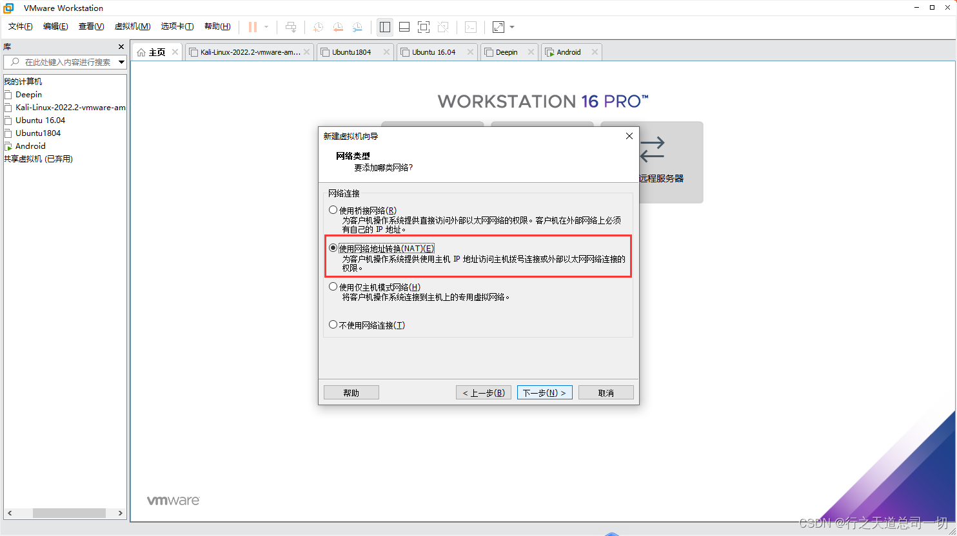Viewport: 957px width, 536px height.
Task: Close the Ubuntu 16.04 tab
Action: (471, 52)
